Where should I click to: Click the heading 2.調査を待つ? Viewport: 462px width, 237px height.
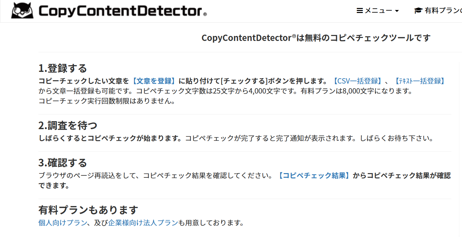68,125
